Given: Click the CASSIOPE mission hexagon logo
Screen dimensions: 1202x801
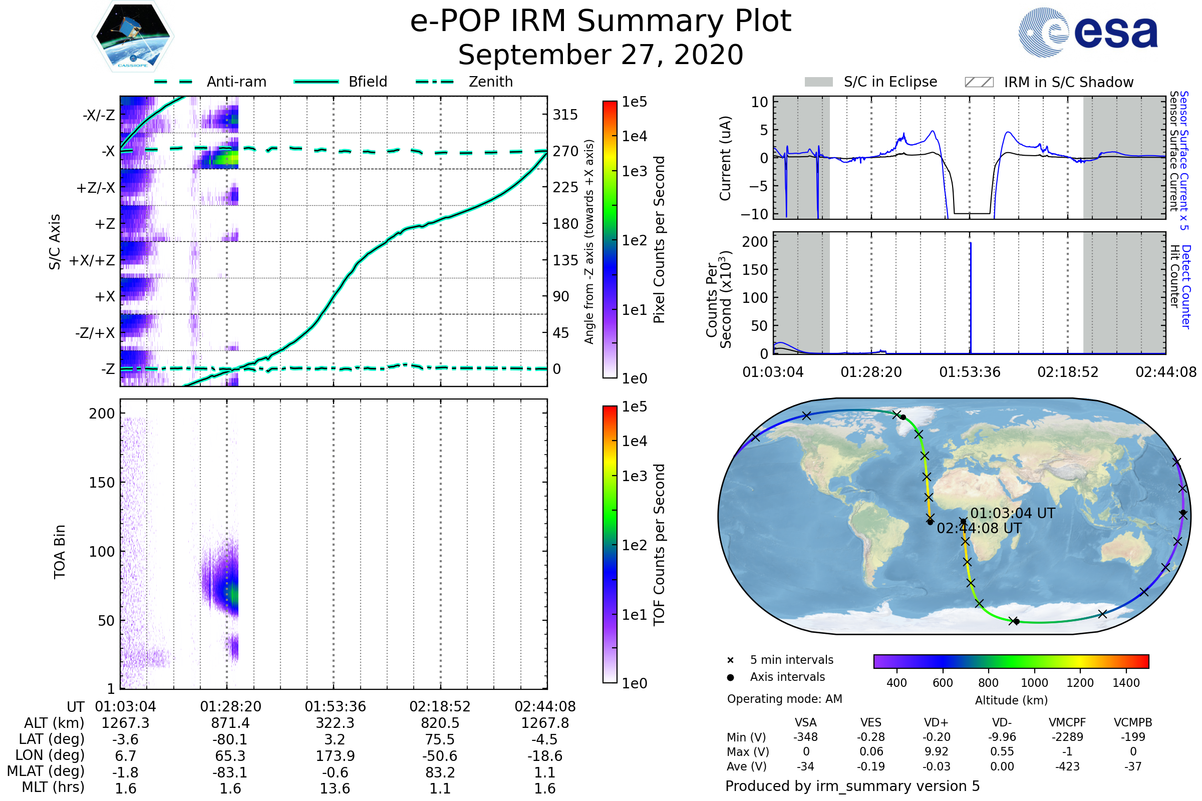Looking at the screenshot, I should point(133,37).
